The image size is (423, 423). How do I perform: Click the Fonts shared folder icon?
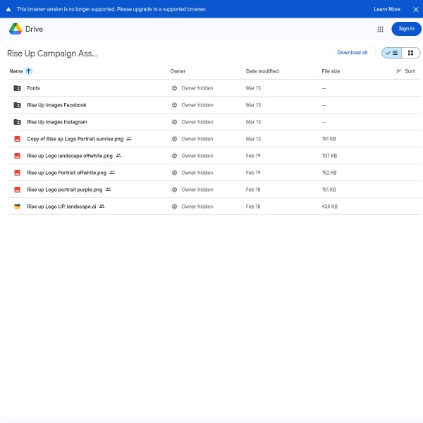17,88
